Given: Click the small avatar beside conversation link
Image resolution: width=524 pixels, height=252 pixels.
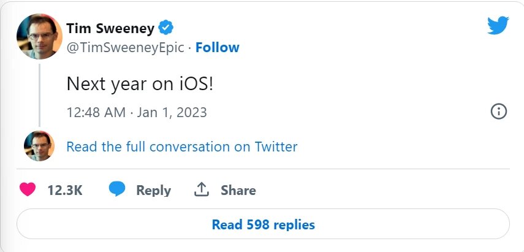Looking at the screenshot, I should pyautogui.click(x=39, y=146).
